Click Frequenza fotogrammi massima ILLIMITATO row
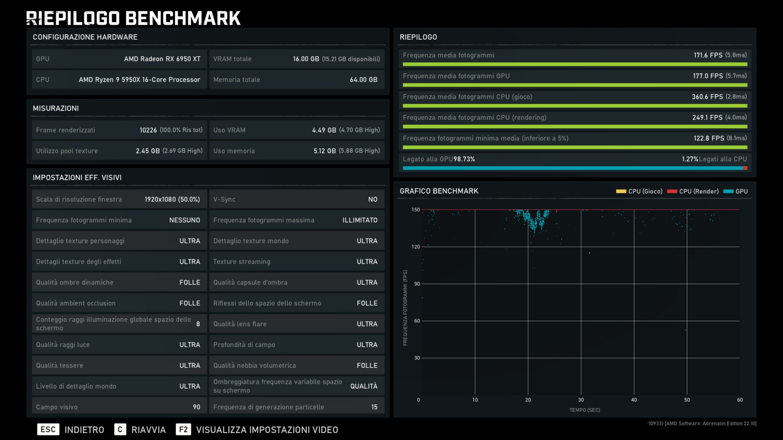 pyautogui.click(x=296, y=220)
